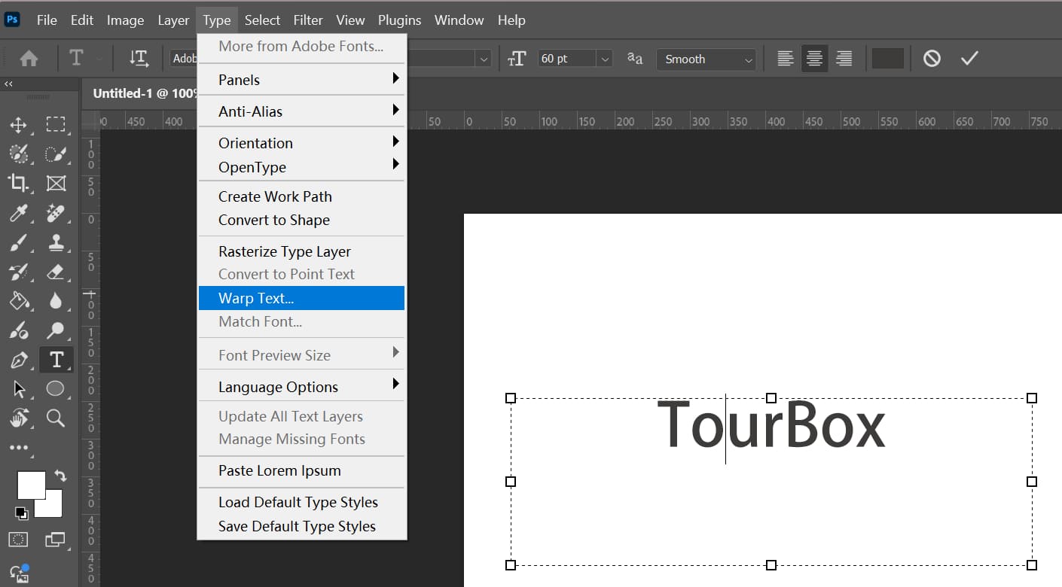Select the Zoom tool
Image resolution: width=1062 pixels, height=587 pixels.
(56, 418)
